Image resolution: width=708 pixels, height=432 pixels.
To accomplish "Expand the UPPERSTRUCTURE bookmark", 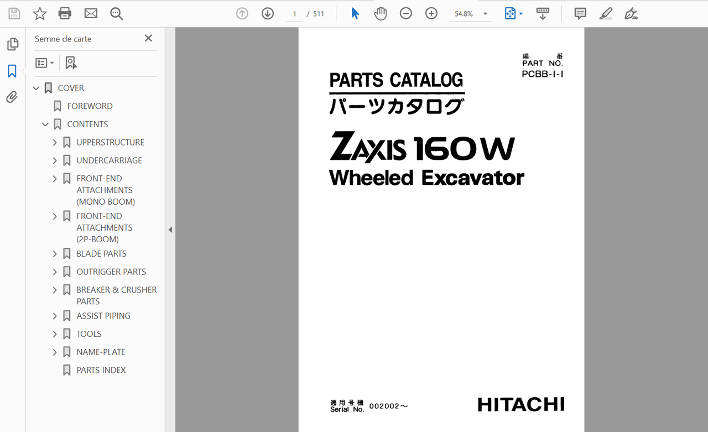I will (55, 143).
